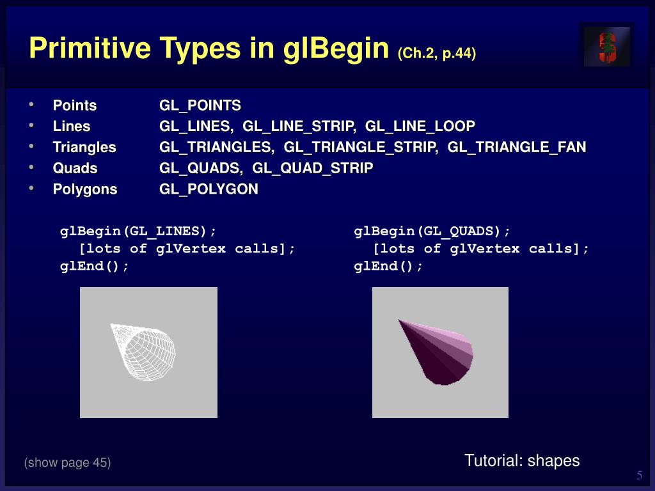Click the 'Polygons' bullet label
The image size is (655, 491).
85,189
